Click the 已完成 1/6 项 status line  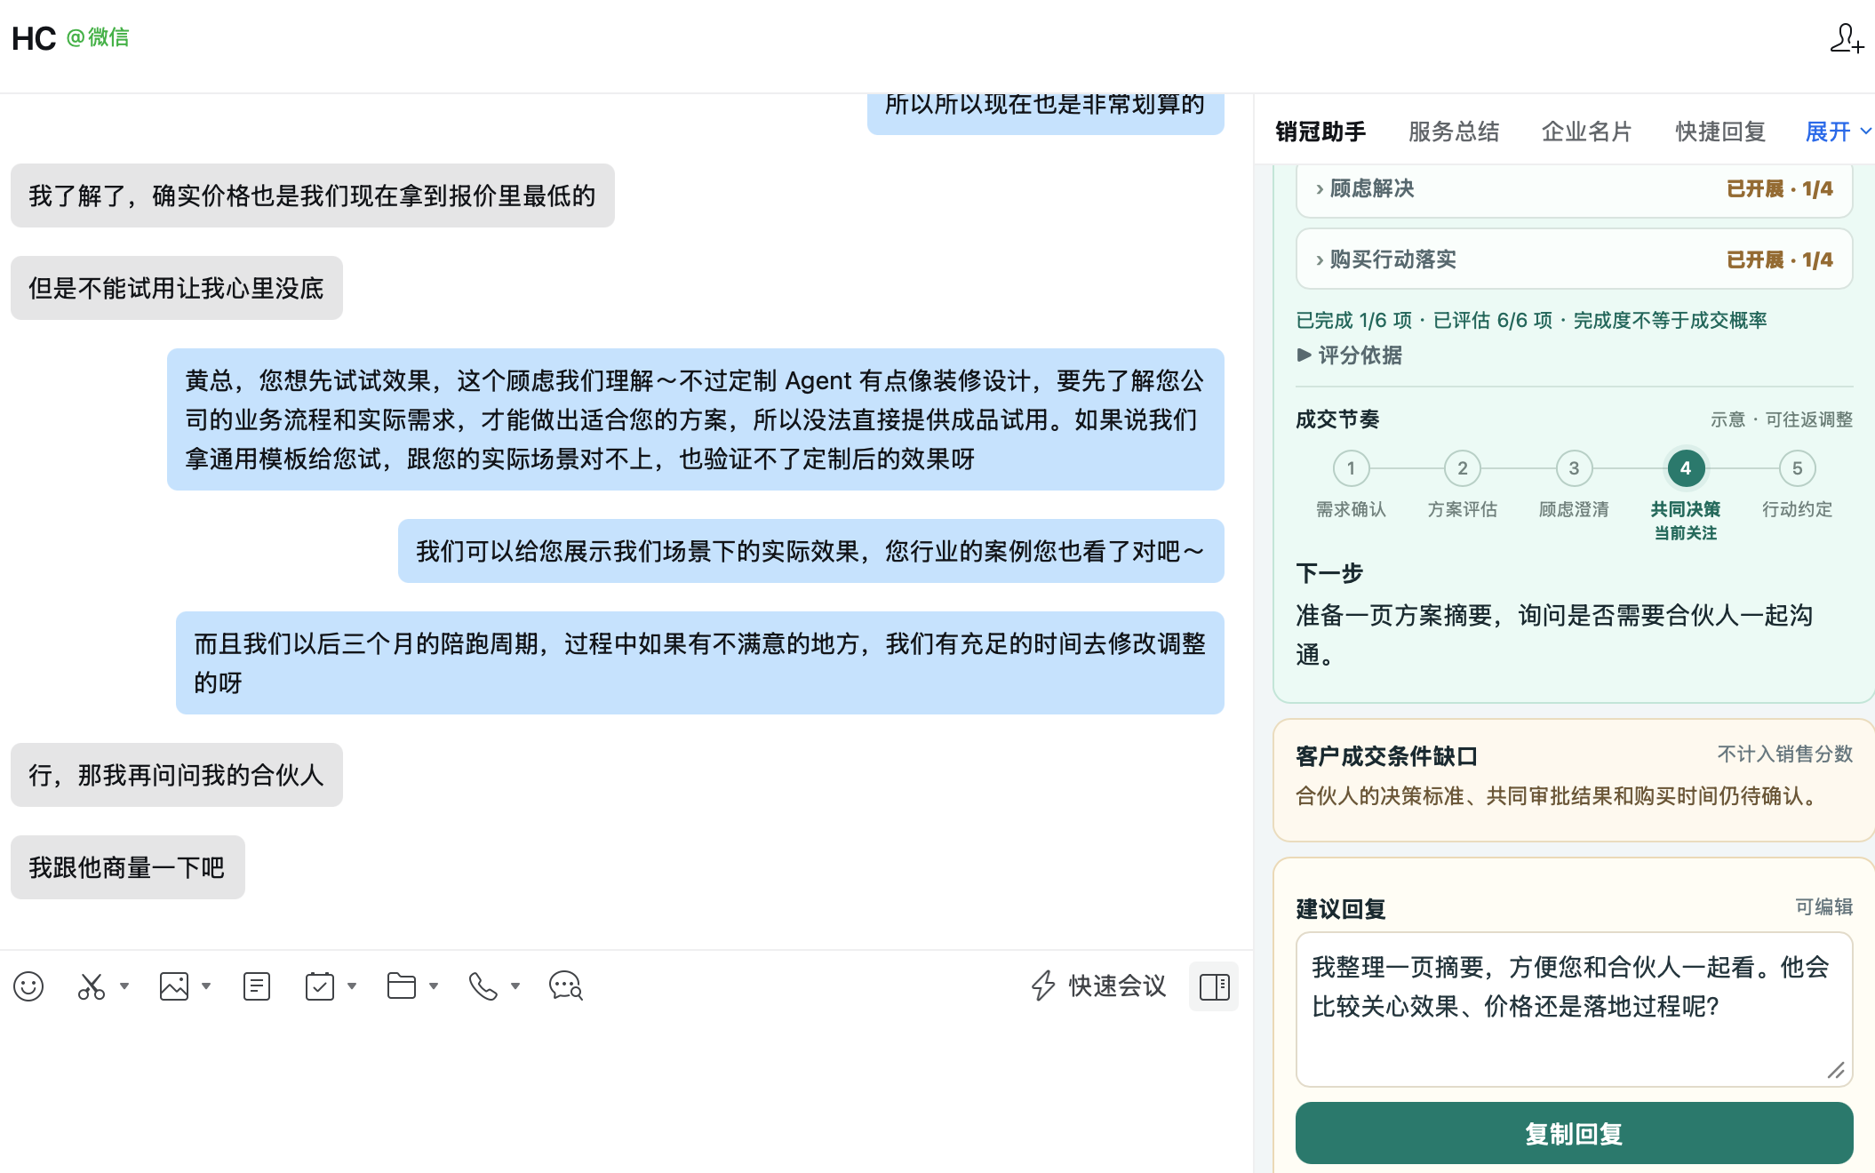1531,320
